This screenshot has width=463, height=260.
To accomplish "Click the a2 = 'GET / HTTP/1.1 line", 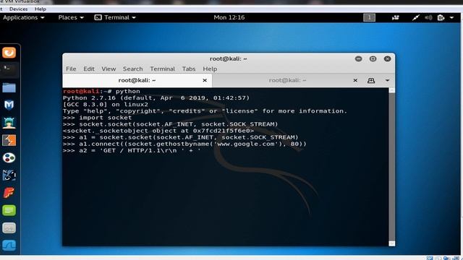I will 132,150.
